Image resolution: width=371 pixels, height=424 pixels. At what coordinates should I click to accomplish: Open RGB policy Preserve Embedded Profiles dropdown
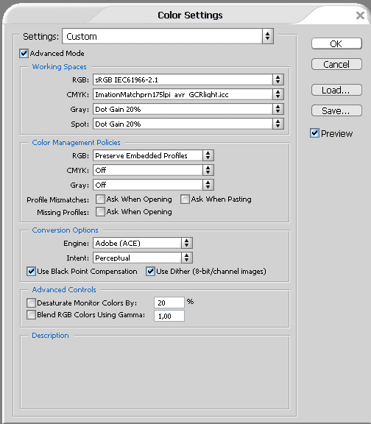coord(153,155)
